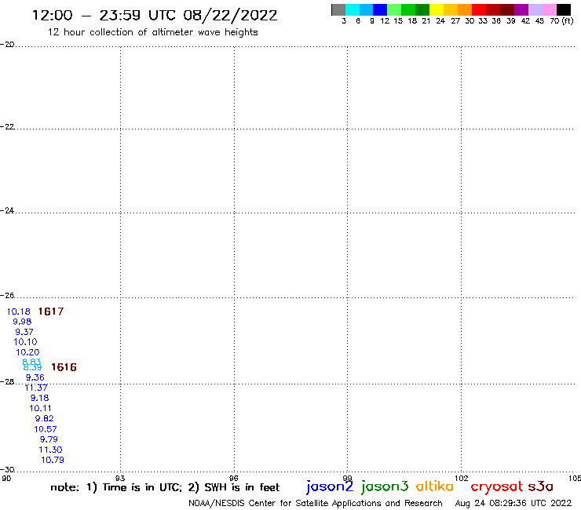This screenshot has width=581, height=510.
Task: Click the -22 latitude axis label
Action: tap(7, 126)
